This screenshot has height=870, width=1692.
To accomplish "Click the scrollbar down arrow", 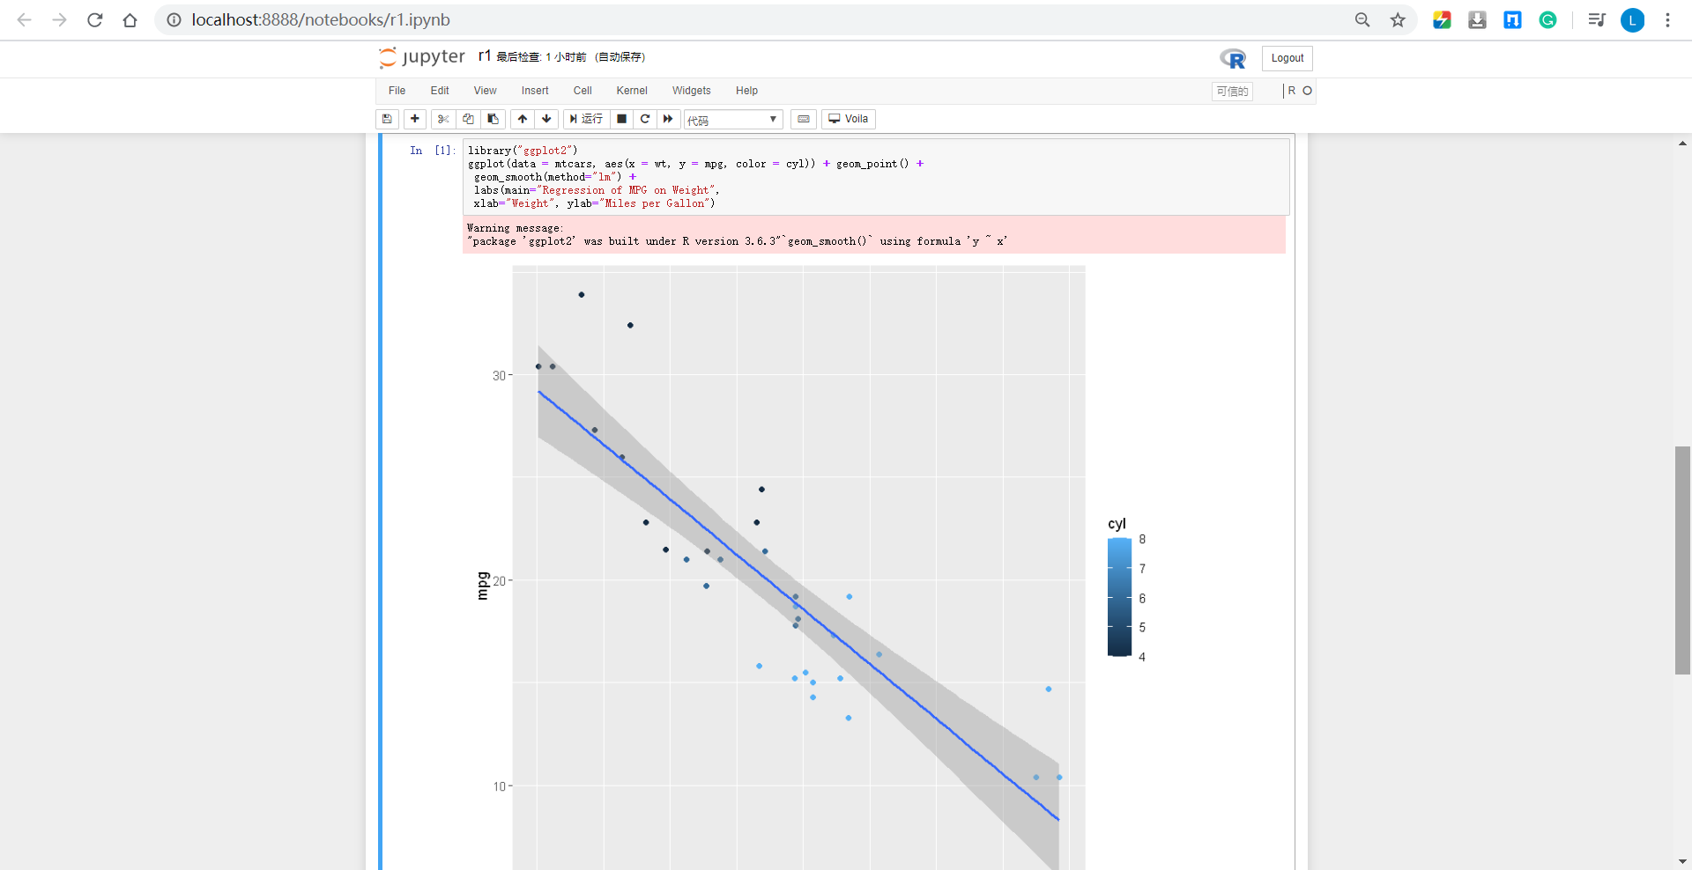I will coord(1682,861).
